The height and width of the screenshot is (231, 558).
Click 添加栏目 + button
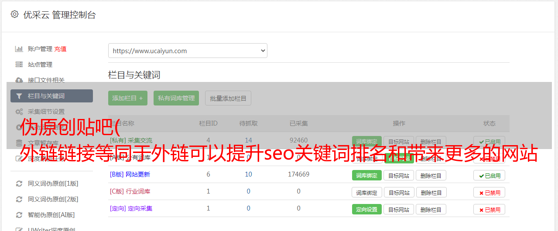tap(128, 98)
